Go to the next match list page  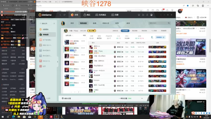[79, 92]
